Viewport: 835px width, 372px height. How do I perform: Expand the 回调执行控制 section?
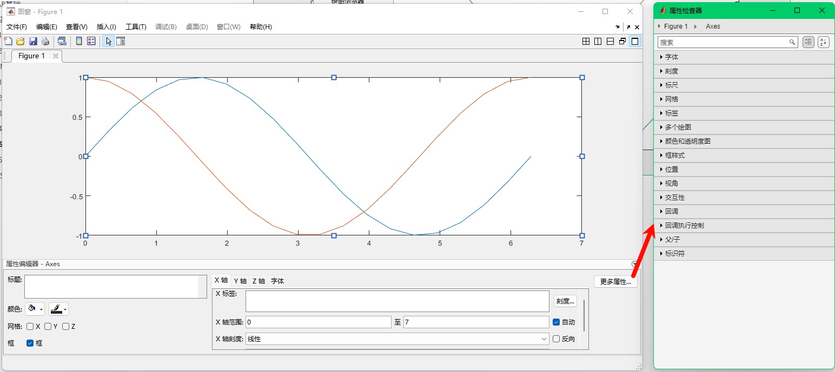tap(745, 226)
